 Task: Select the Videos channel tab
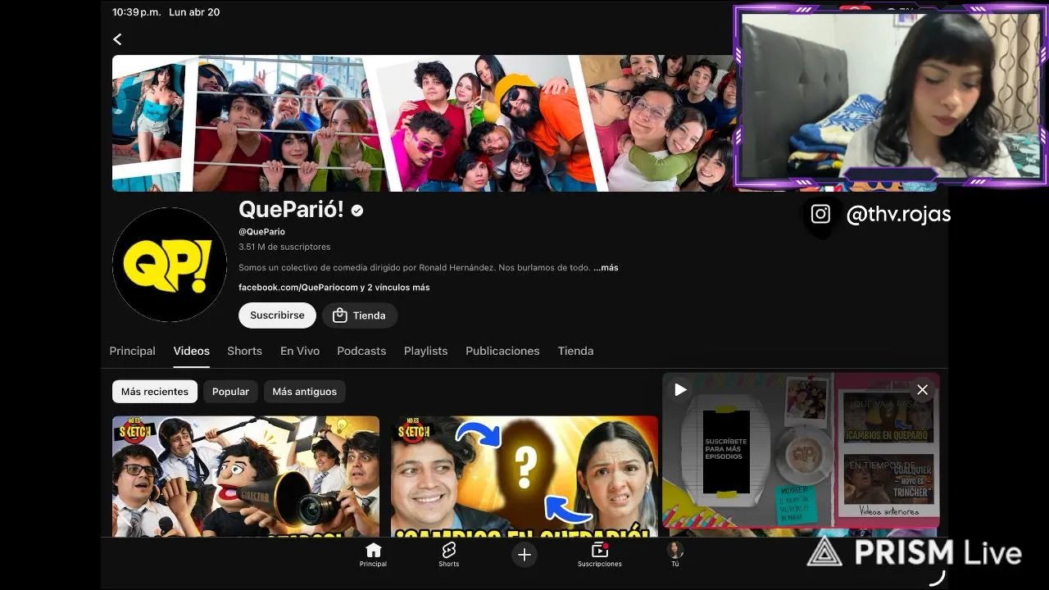pyautogui.click(x=192, y=351)
